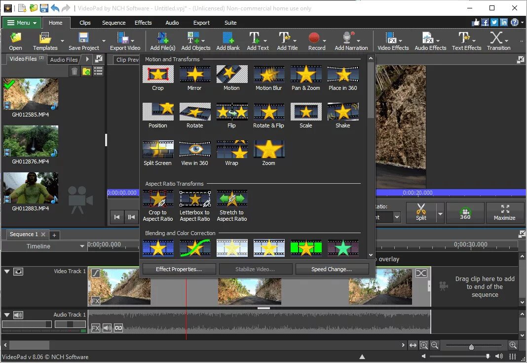The width and height of the screenshot is (527, 363).
Task: Open the Split options dropdown arrow
Action: [x=440, y=214]
